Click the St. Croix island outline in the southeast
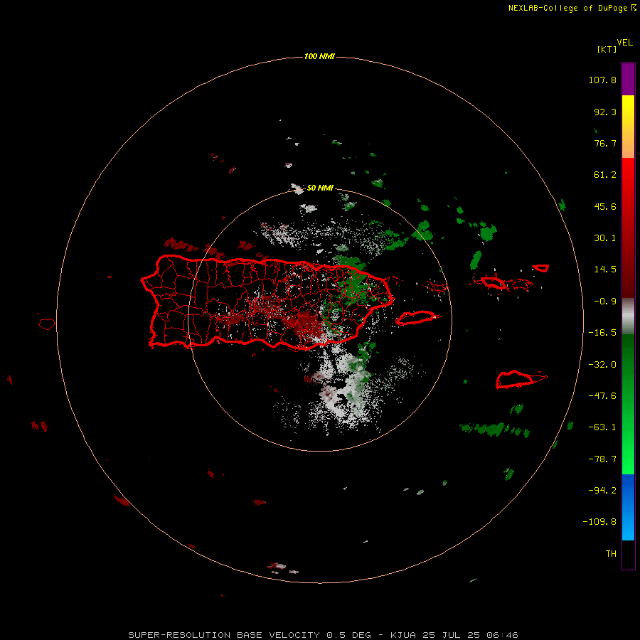640x640 pixels. pyautogui.click(x=515, y=380)
